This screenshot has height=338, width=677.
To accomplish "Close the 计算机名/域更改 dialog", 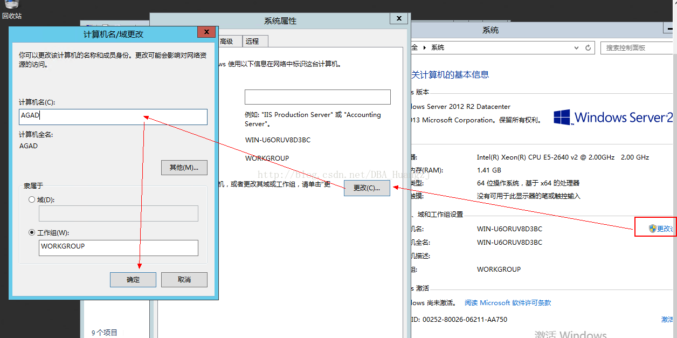I will tap(206, 32).
